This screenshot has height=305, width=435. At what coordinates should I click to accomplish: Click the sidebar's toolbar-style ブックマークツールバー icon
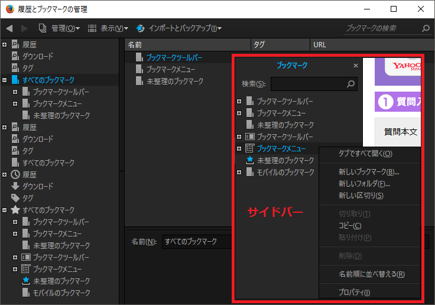click(x=250, y=137)
